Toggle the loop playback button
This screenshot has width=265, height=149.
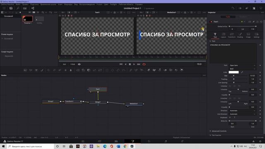tap(144, 64)
